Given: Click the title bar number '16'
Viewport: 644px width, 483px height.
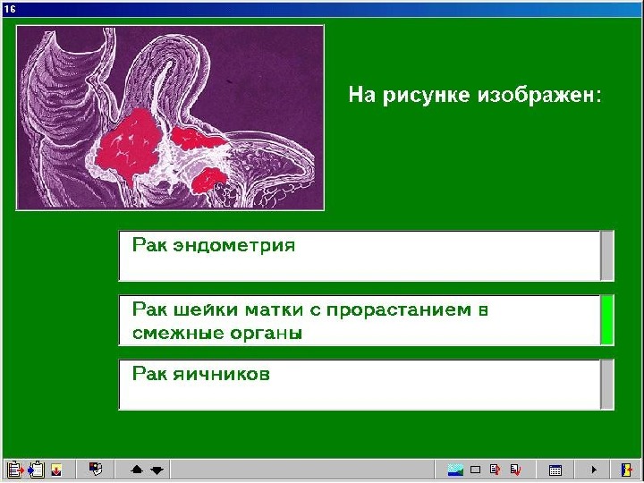Looking at the screenshot, I should coord(10,9).
